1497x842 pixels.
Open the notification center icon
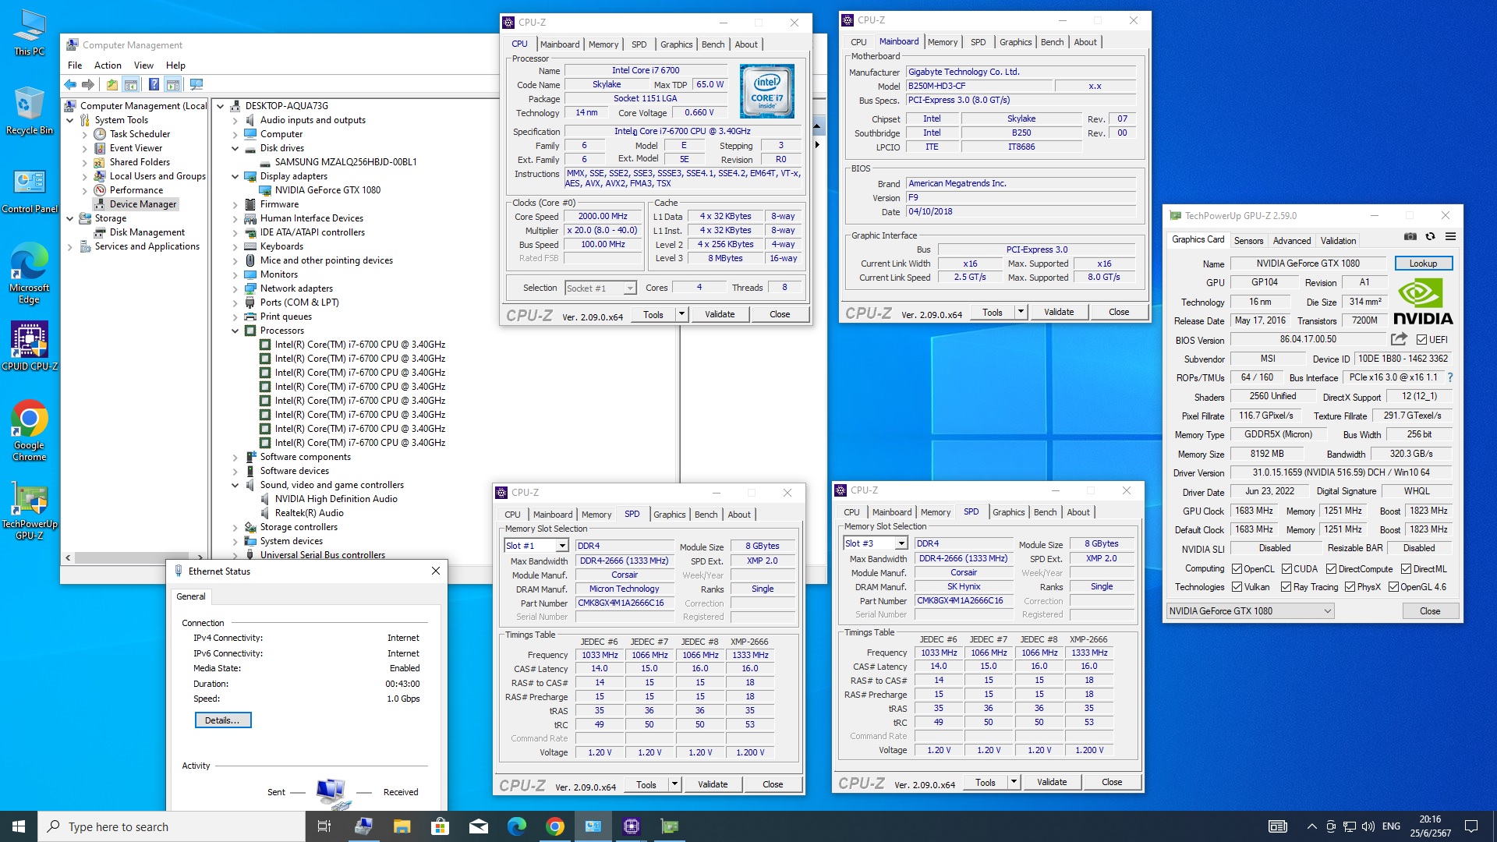(x=1471, y=826)
